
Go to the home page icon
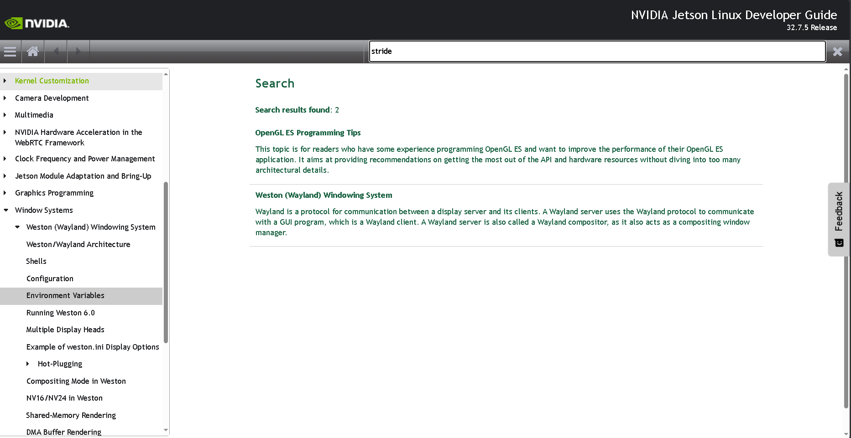tap(33, 52)
